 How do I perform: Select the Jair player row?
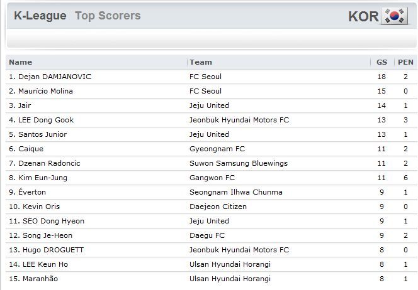tap(211, 105)
